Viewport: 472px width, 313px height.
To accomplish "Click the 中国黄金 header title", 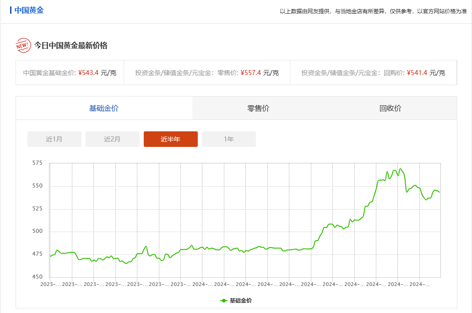I will pos(29,10).
